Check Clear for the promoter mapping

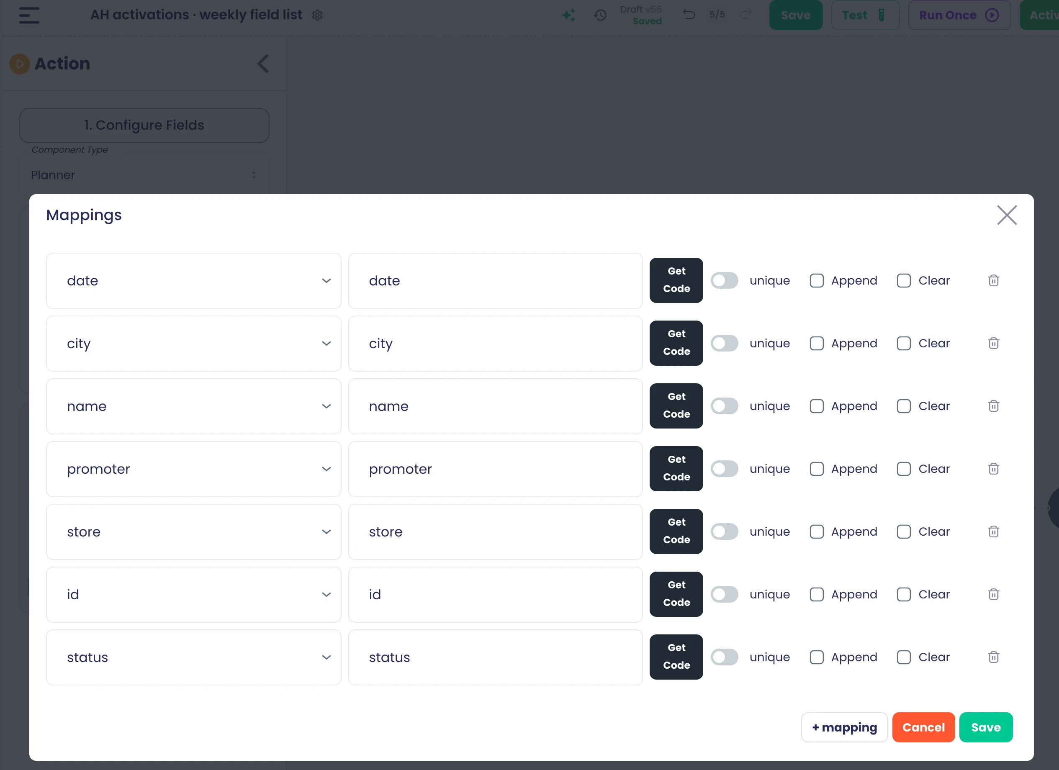point(904,469)
